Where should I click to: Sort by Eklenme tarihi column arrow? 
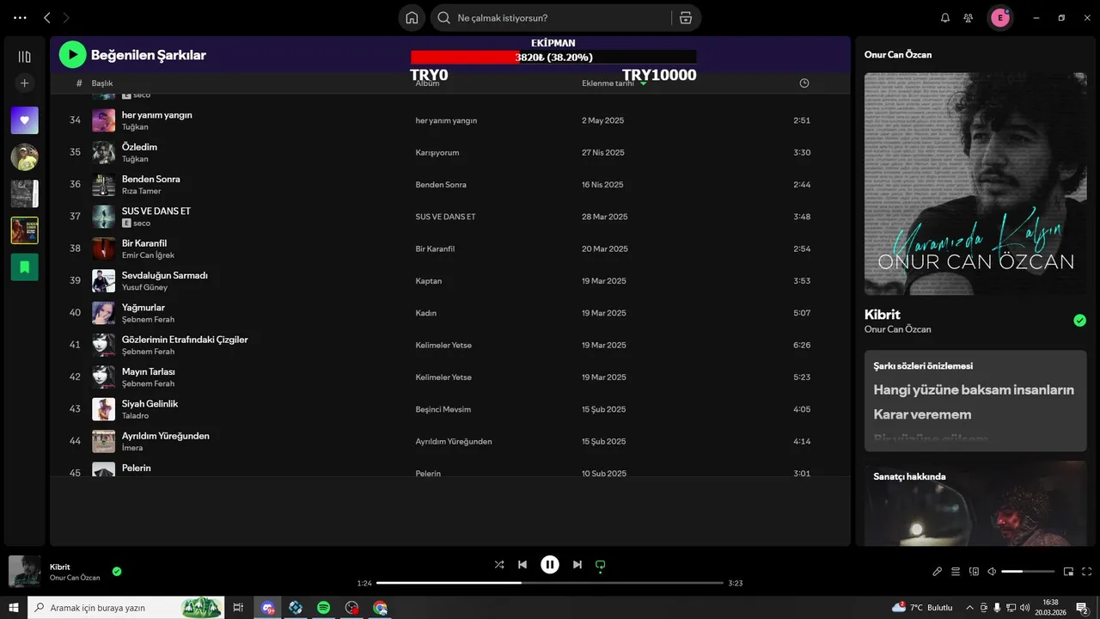[644, 83]
